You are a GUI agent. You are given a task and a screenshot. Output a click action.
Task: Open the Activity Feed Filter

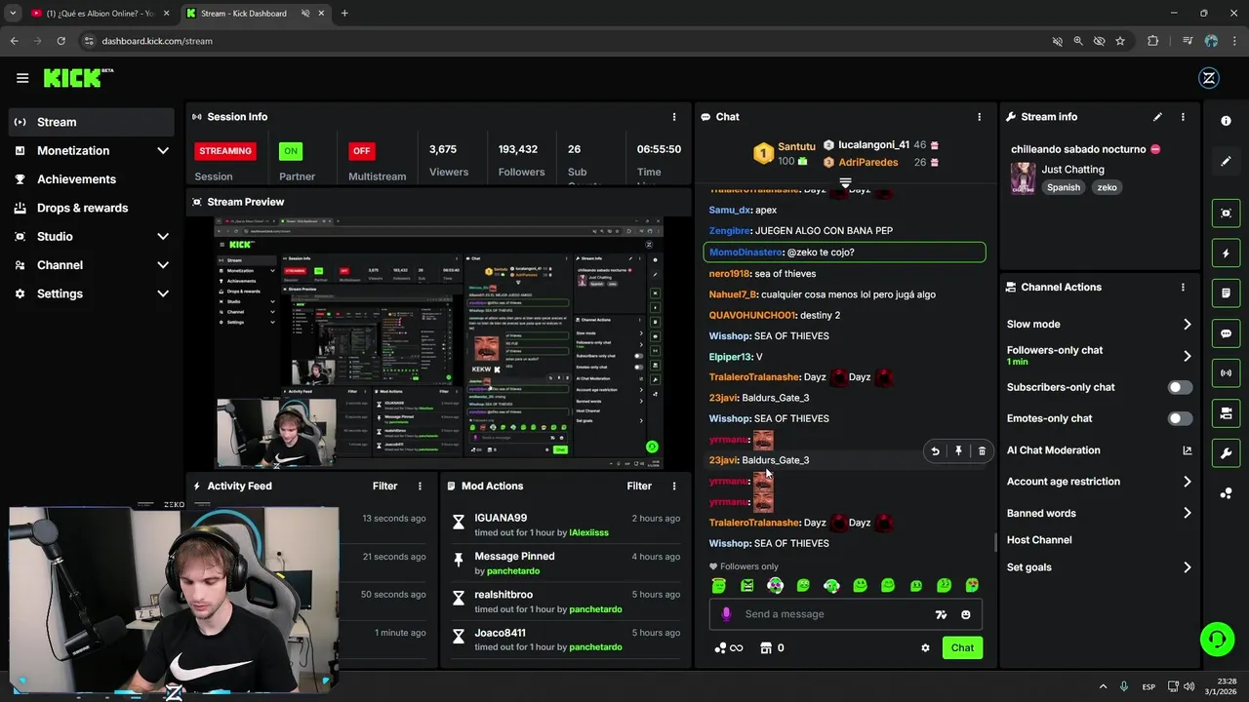click(384, 486)
